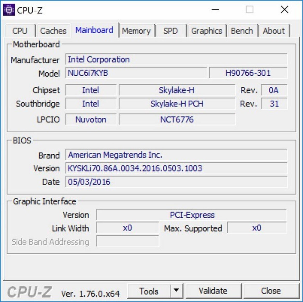Close the window with the X button
This screenshot has height=302, width=303.
click(284, 10)
